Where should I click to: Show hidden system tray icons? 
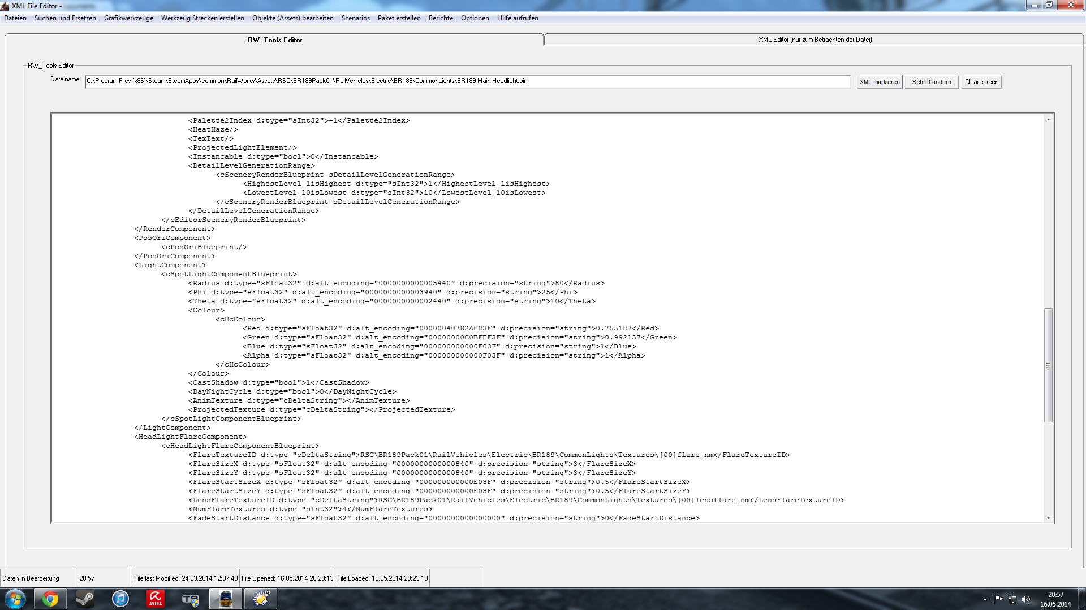click(x=985, y=599)
